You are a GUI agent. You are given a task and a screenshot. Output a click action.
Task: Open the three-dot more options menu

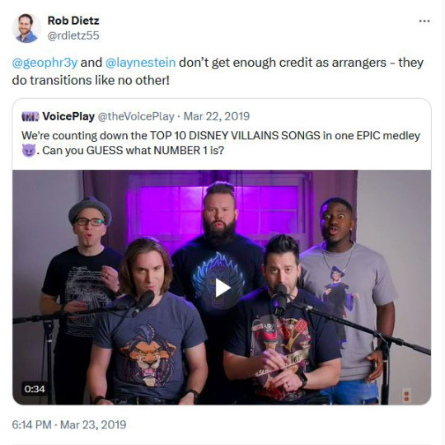tap(424, 21)
